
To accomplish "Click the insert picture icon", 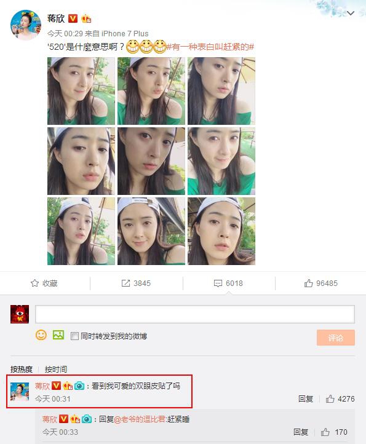I will (x=58, y=335).
